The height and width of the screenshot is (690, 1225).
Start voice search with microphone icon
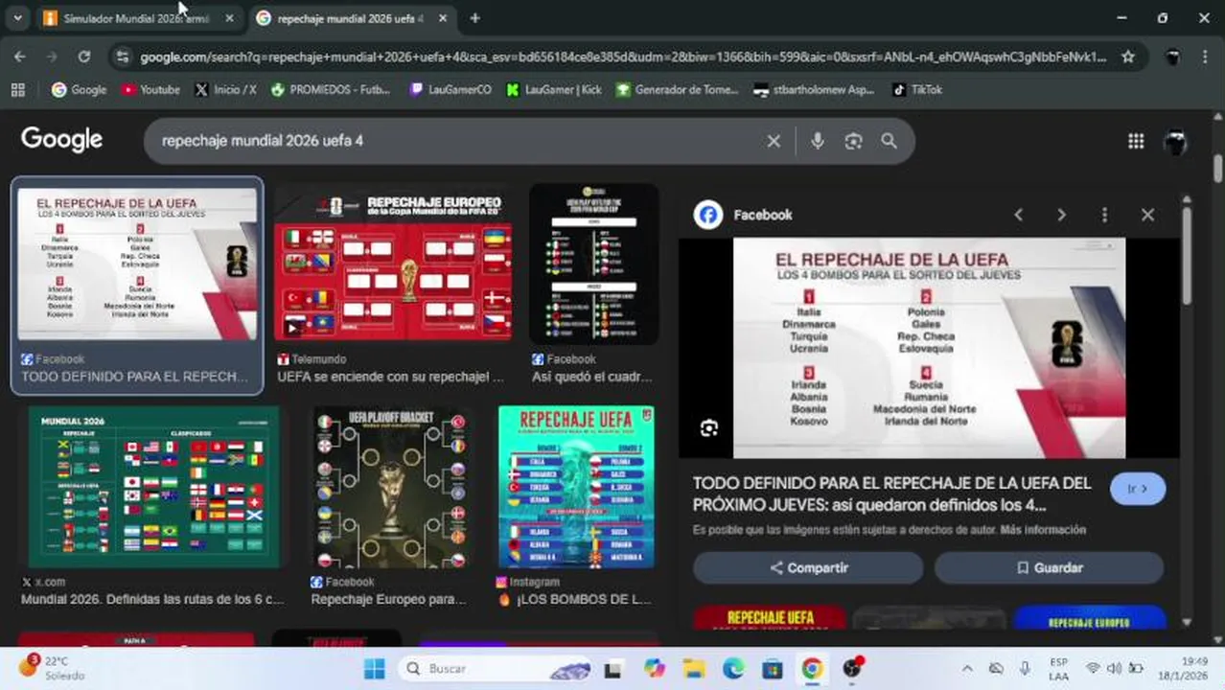tap(817, 141)
